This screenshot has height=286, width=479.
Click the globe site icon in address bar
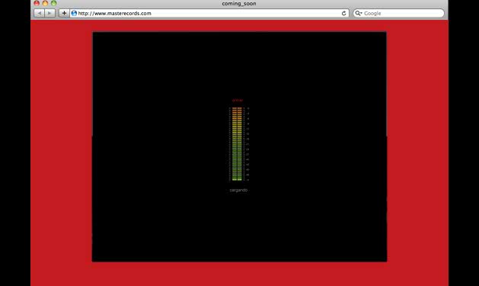[74, 13]
